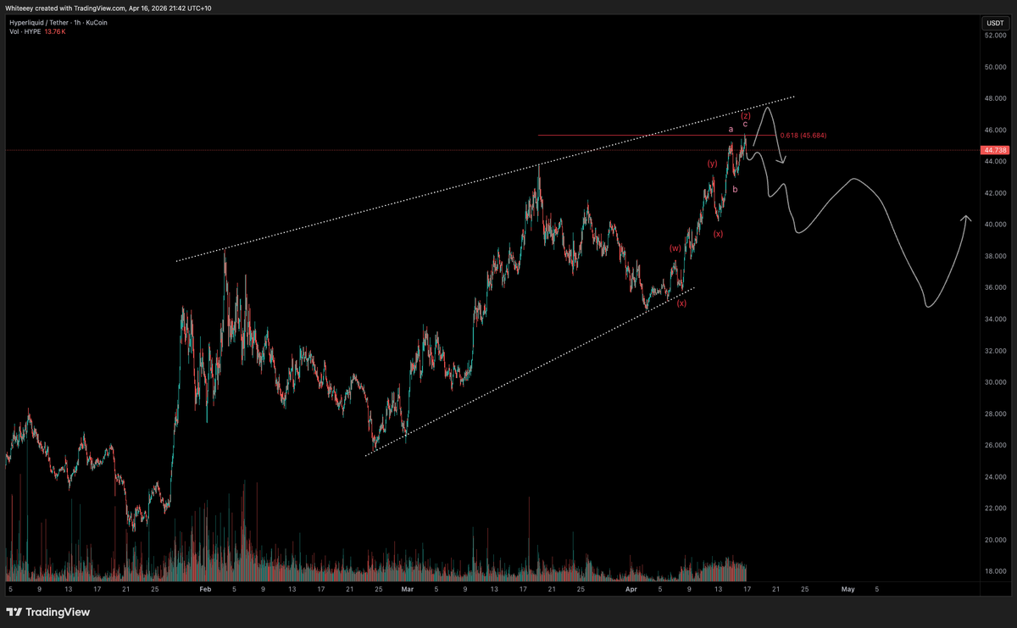Click the 48.000 price axis label
The height and width of the screenshot is (628, 1017).
(994, 98)
